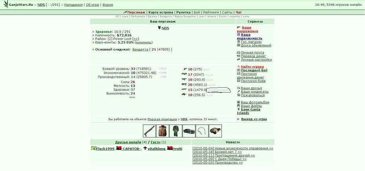Image resolution: width=365 pixels, height=171 pixels.
Task: Open friend vitaliklong's profile
Action: (x=157, y=149)
